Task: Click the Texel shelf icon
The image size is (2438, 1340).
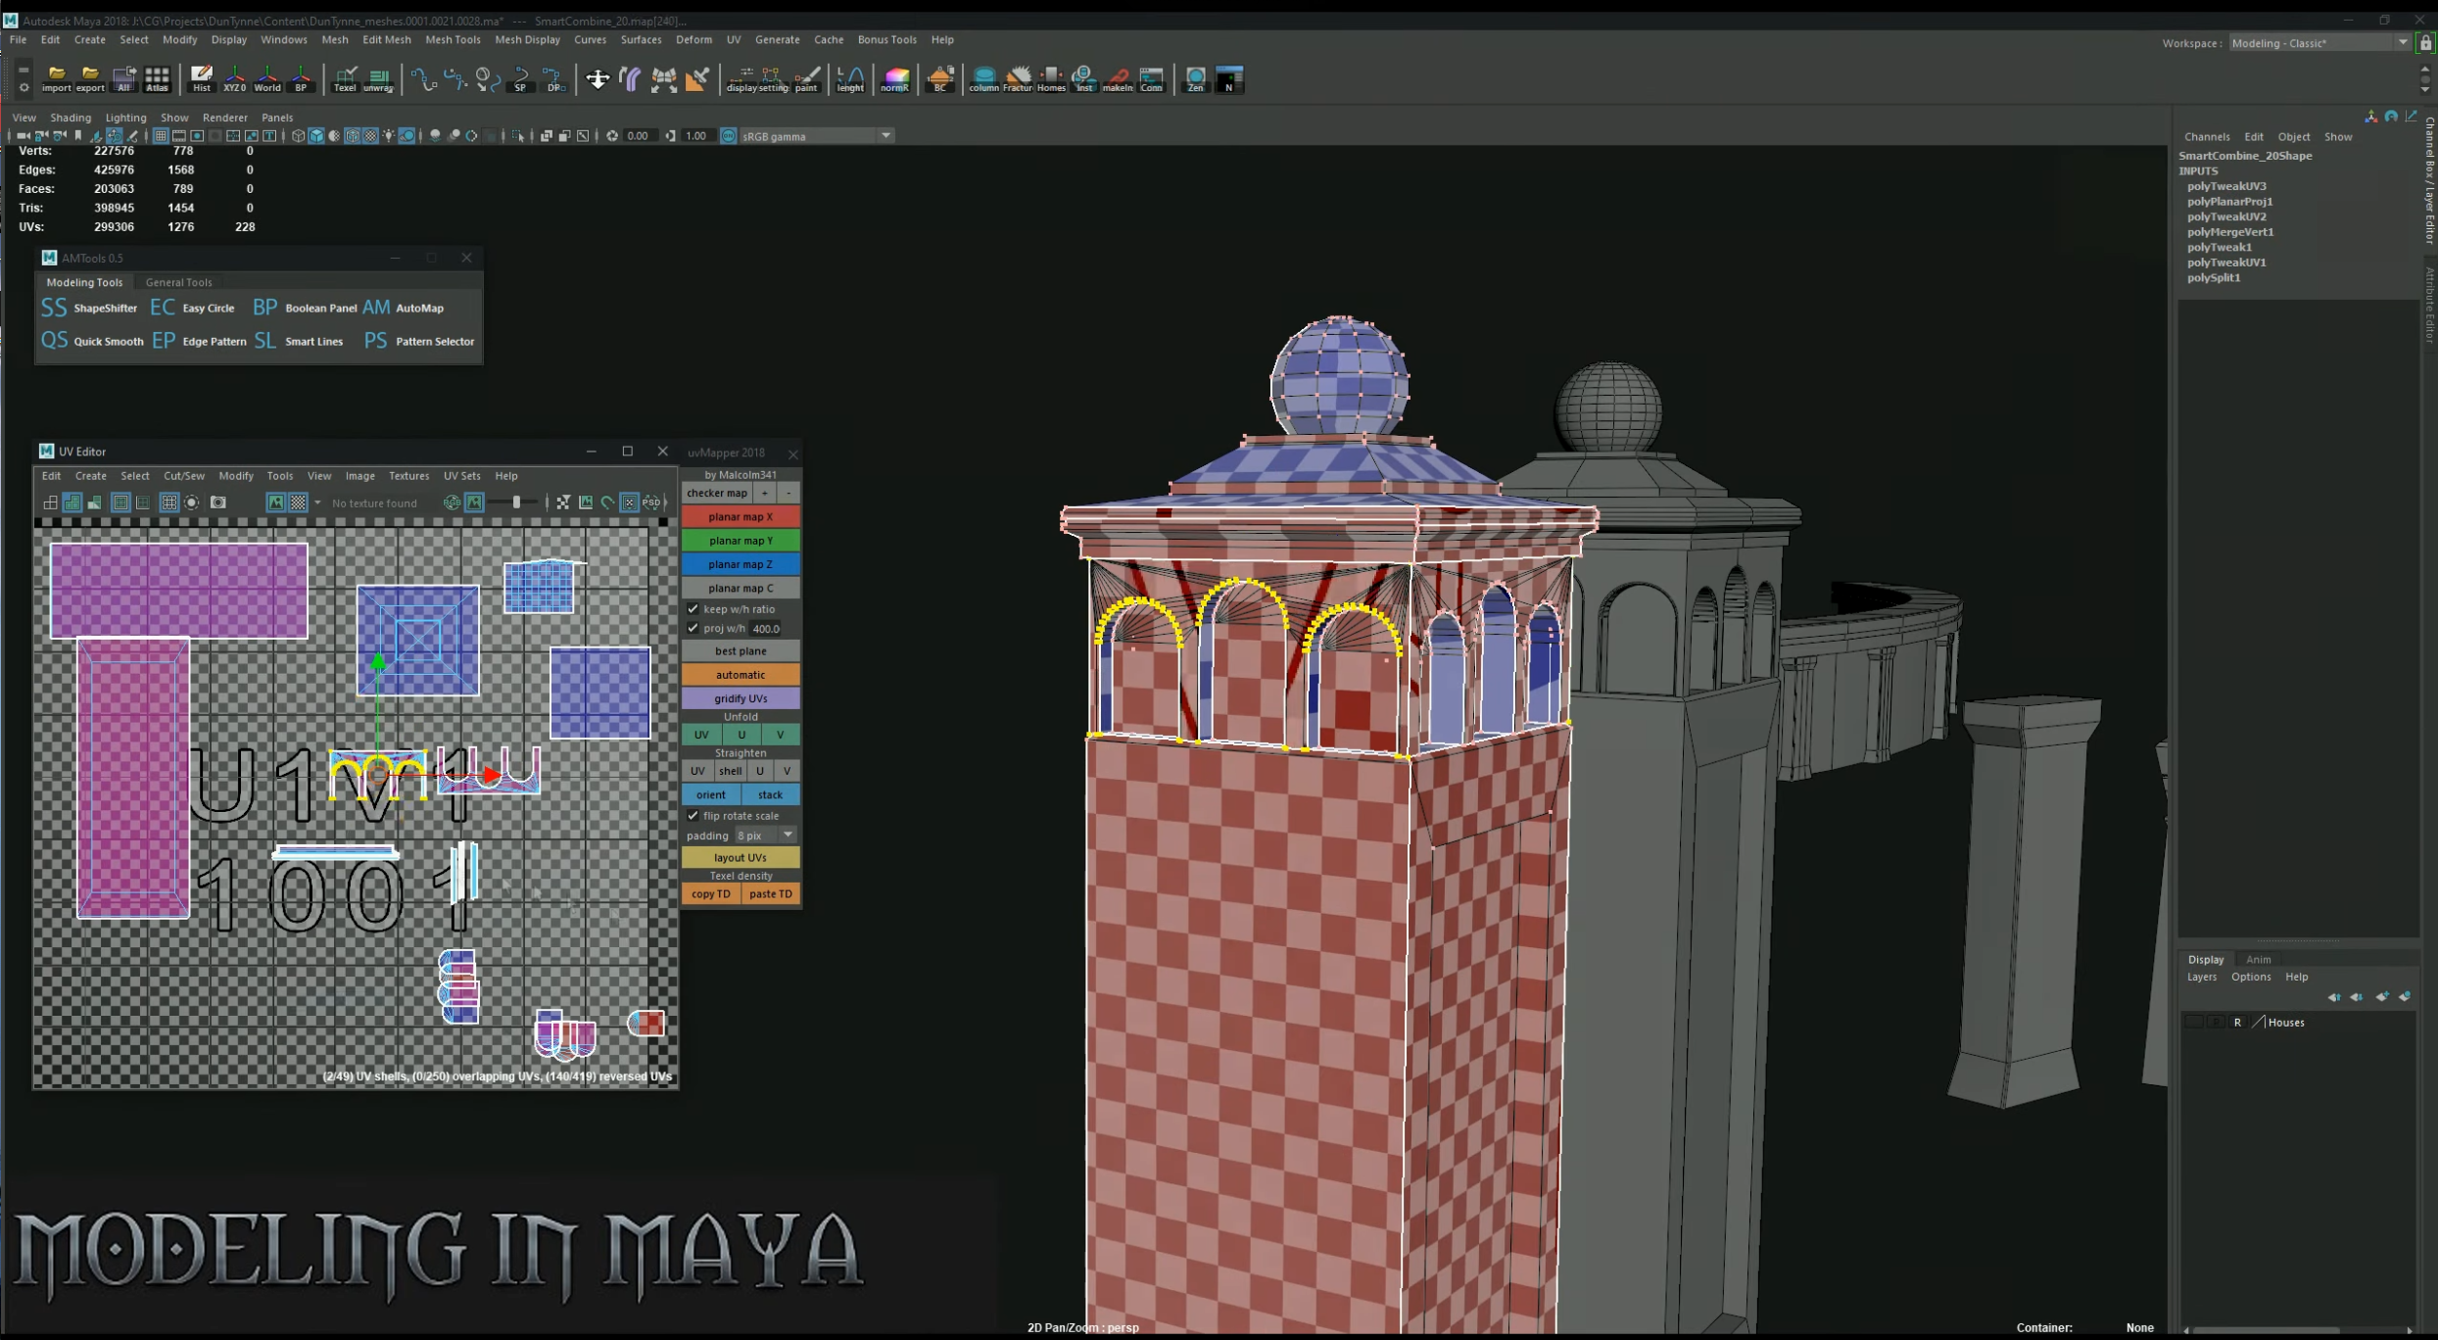Action: tap(345, 77)
